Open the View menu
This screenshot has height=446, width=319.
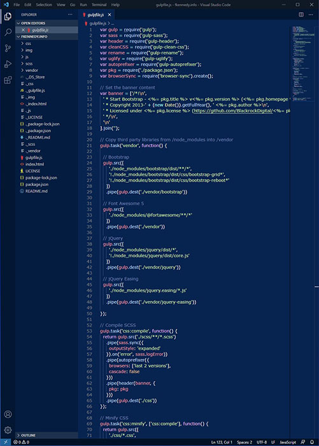[x=61, y=5]
